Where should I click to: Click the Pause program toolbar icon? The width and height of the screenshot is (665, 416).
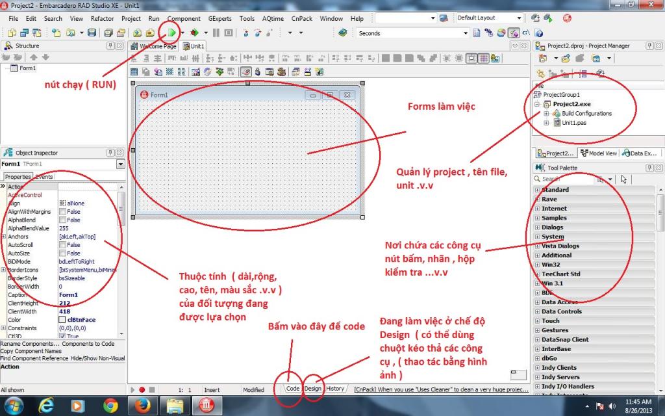pos(216,32)
